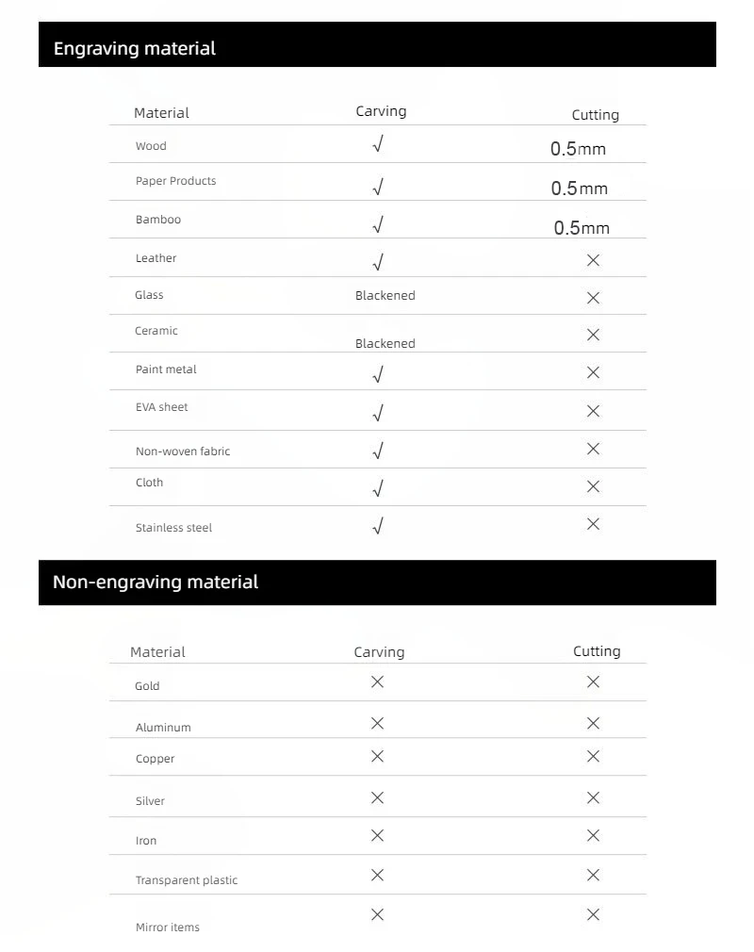
Task: Click the cutting cross for Glass
Action: pyautogui.click(x=593, y=298)
